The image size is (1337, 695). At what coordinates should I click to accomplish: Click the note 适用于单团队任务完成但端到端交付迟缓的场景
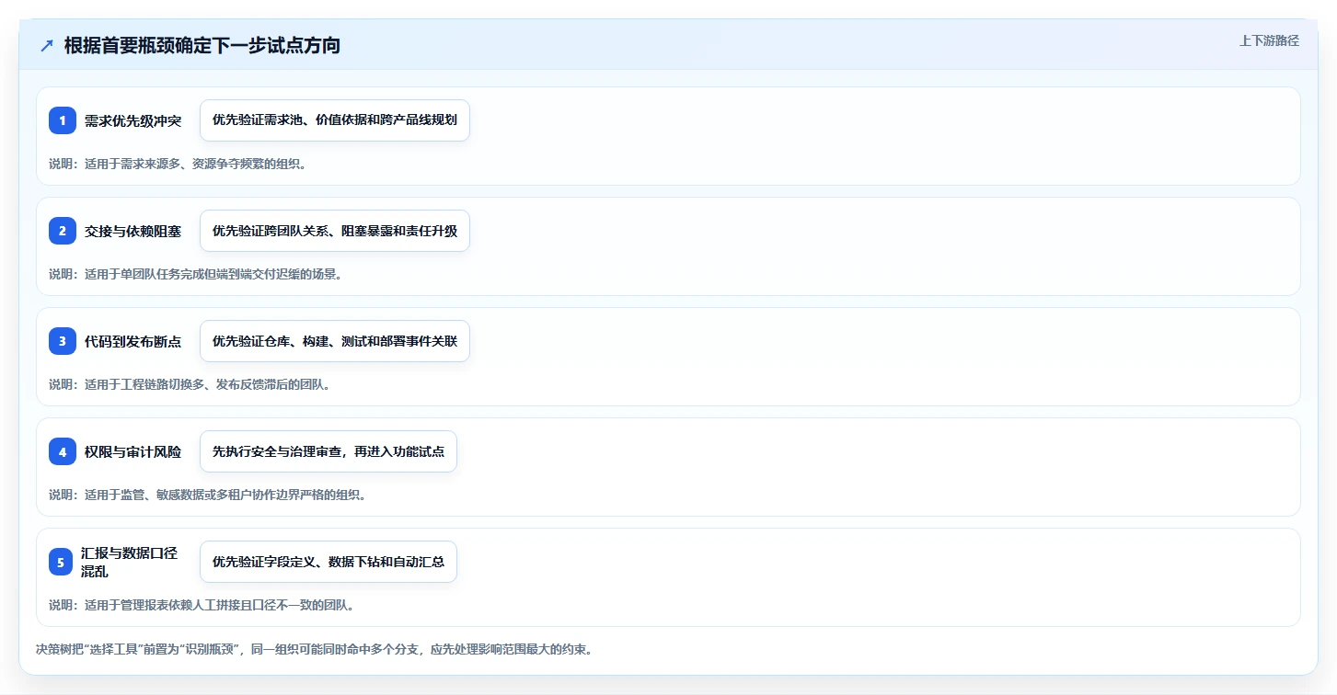point(195,274)
